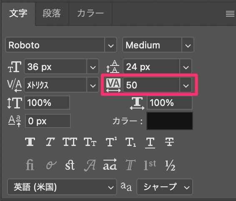Open the tracking value 50 dropdown
The width and height of the screenshot is (236, 201).
point(186,85)
